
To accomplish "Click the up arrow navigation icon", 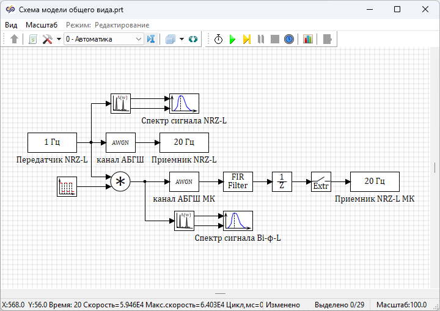I will click(x=15, y=39).
